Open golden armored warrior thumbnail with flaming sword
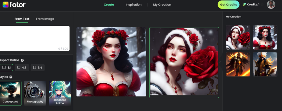The image size is (282, 111). click(238, 64)
